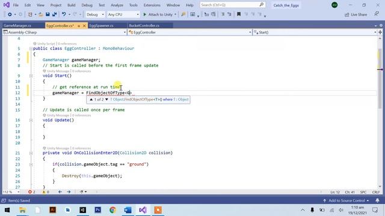Open the Assembly-CSharp project dropdown

pyautogui.click(x=64, y=32)
